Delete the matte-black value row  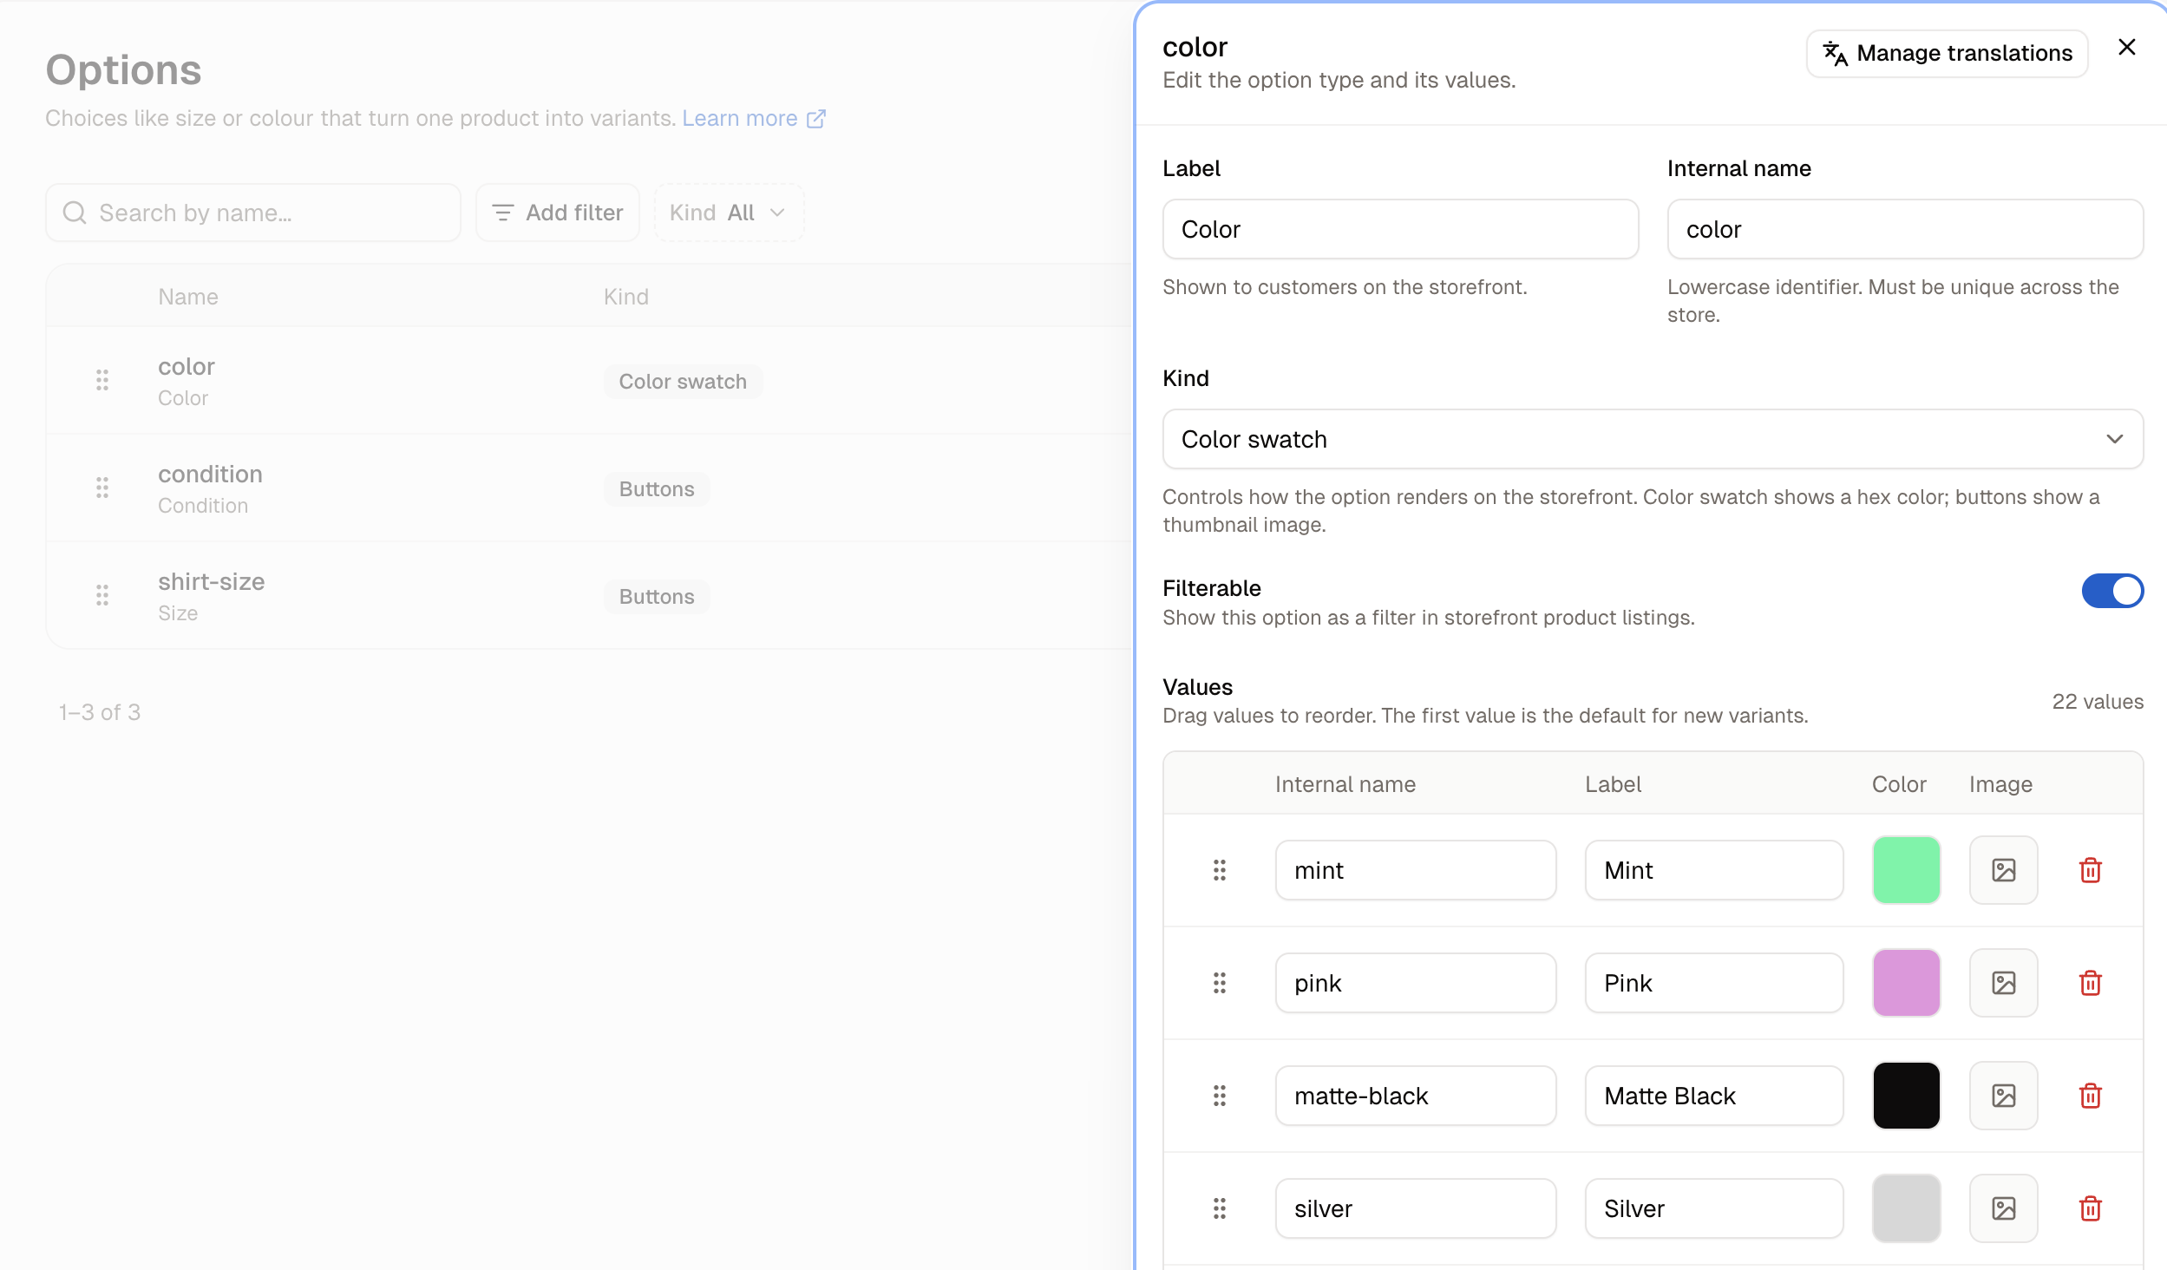coord(2090,1096)
